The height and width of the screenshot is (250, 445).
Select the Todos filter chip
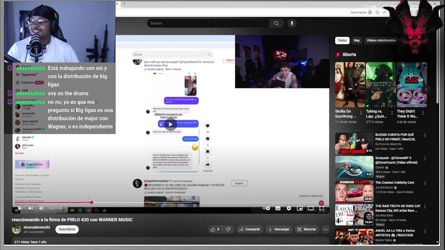click(x=342, y=40)
